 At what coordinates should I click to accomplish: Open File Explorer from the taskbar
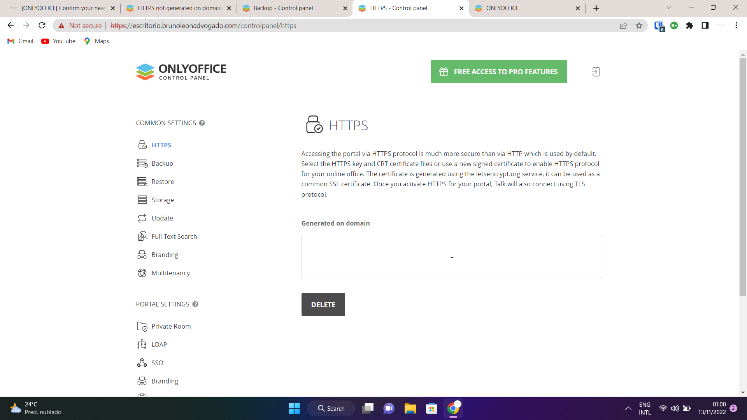click(x=410, y=408)
